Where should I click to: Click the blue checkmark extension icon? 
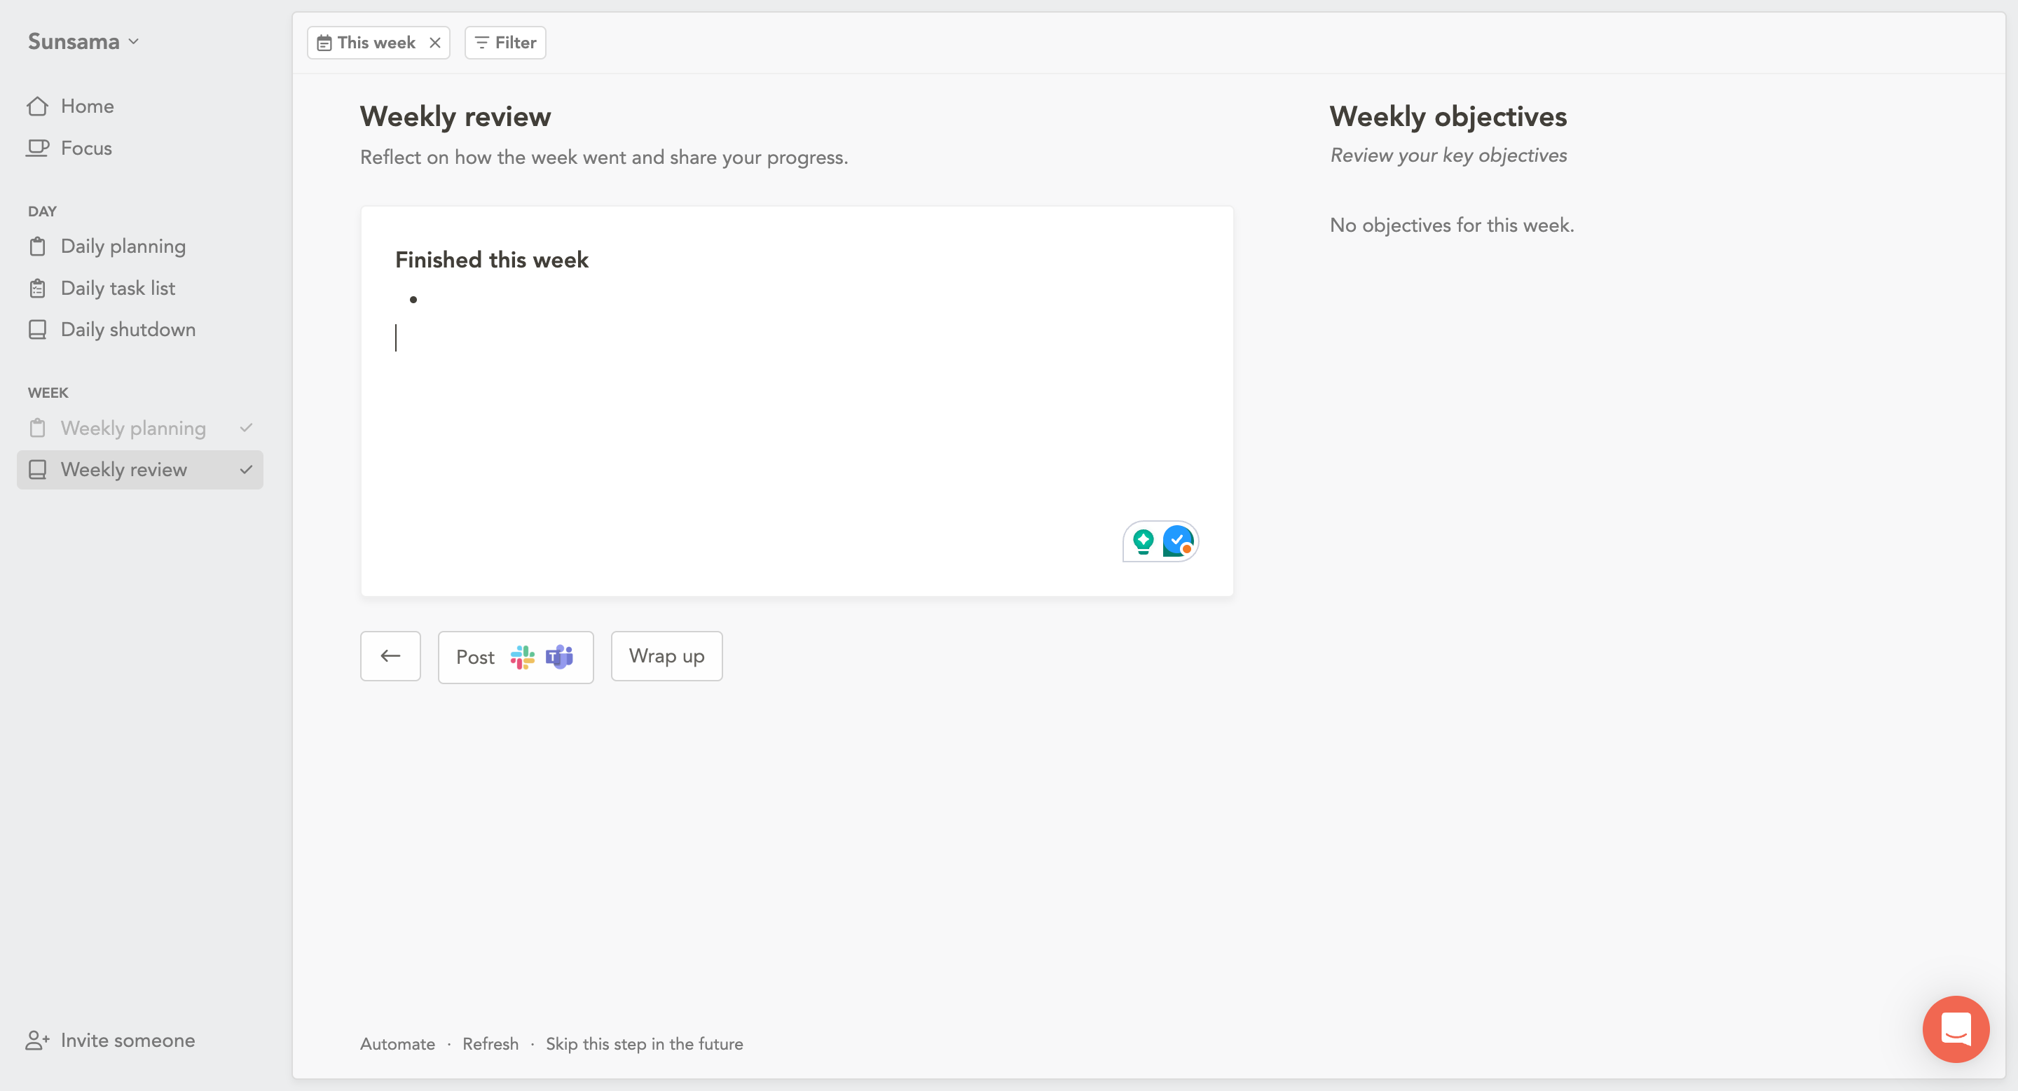coord(1178,541)
